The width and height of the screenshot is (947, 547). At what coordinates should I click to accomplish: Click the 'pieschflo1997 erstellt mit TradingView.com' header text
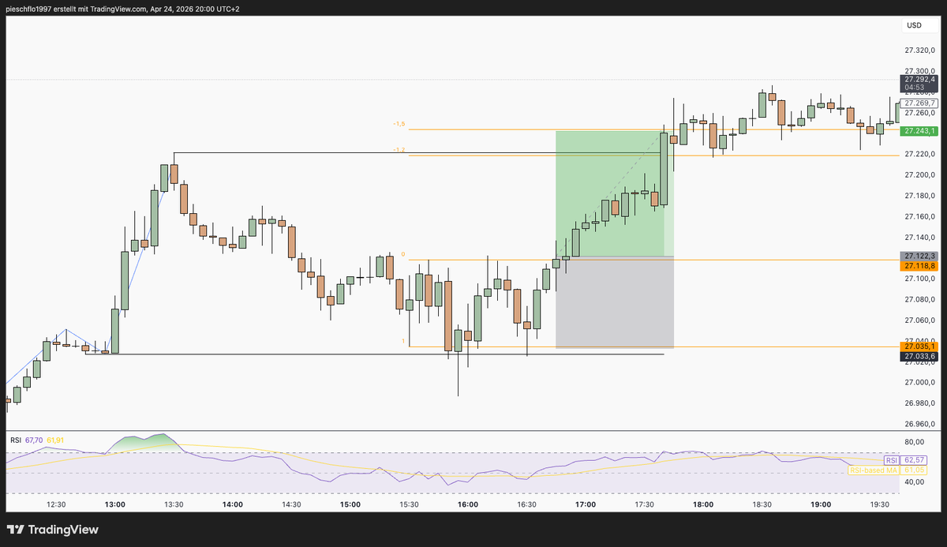click(x=75, y=9)
